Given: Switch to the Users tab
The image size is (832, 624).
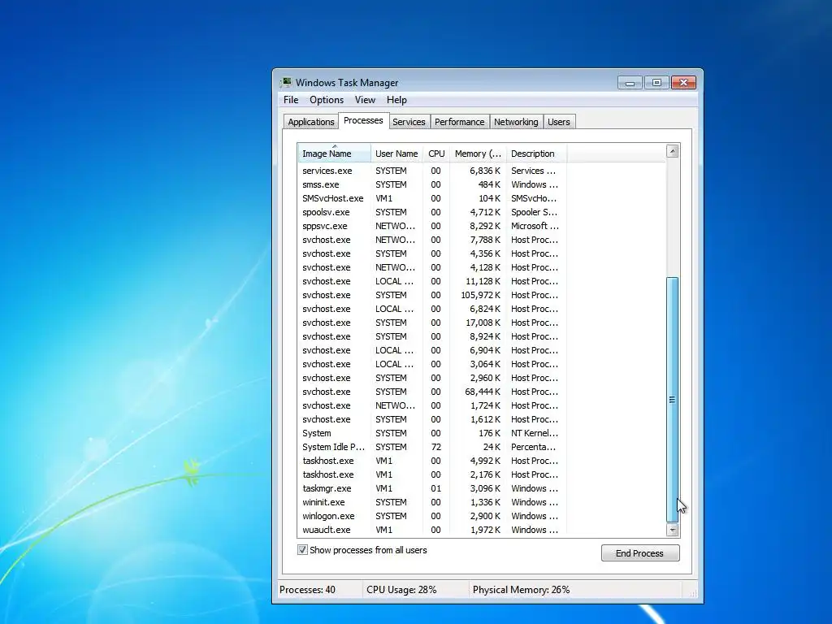Looking at the screenshot, I should tap(559, 122).
